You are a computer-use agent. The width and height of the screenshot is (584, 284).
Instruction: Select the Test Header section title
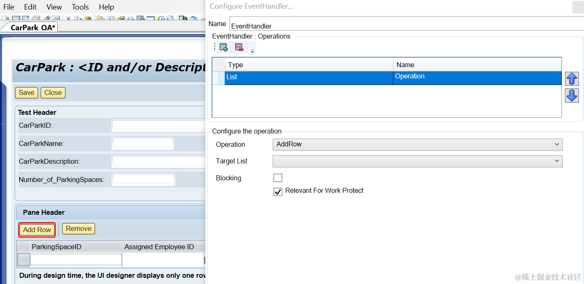37,112
